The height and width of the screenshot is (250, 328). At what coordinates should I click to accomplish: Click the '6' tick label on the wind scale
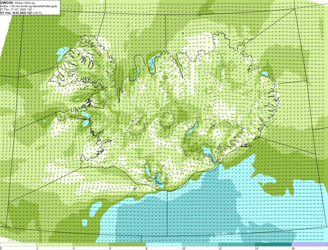coord(110,248)
